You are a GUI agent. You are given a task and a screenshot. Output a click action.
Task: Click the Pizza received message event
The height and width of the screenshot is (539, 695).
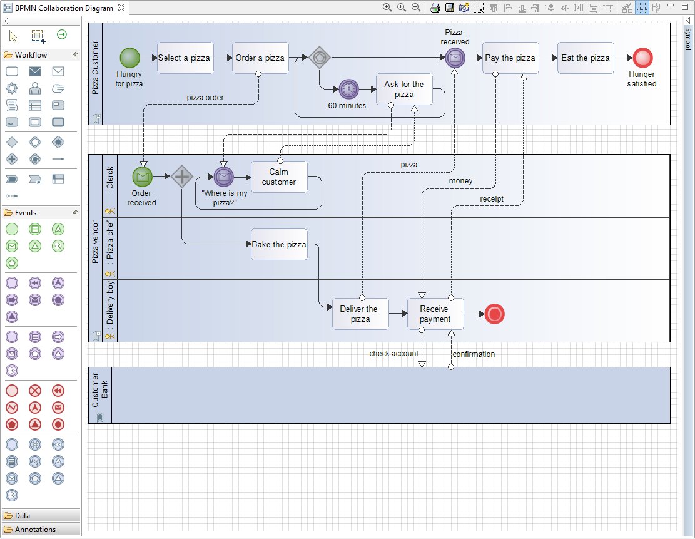[455, 58]
